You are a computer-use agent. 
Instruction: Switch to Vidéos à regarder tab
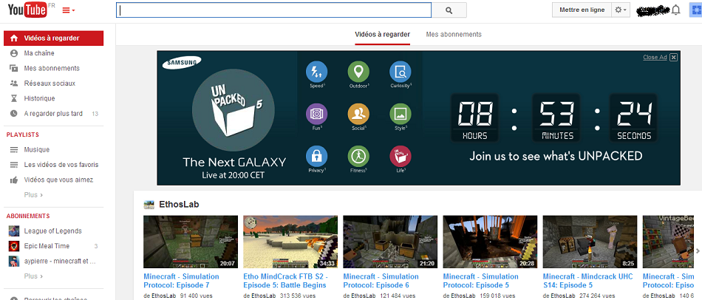click(382, 35)
